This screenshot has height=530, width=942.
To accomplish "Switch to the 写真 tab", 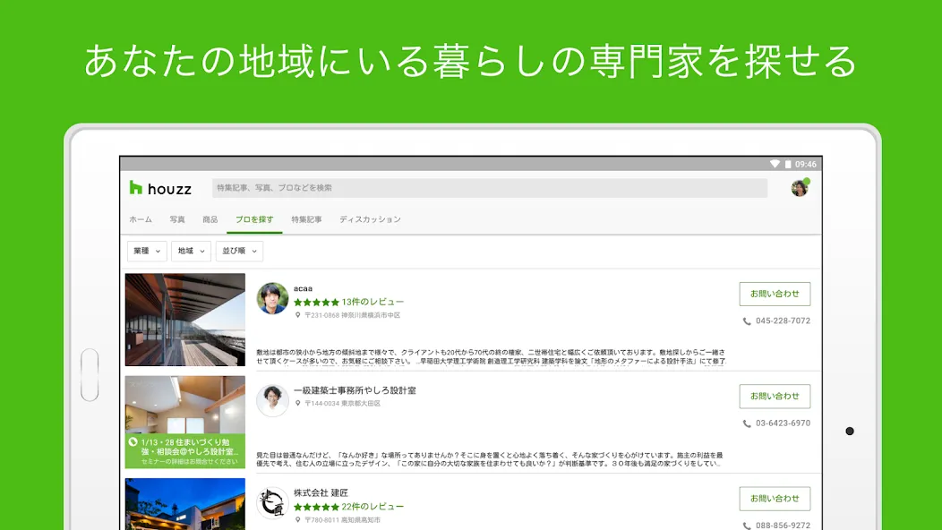I will (x=177, y=219).
